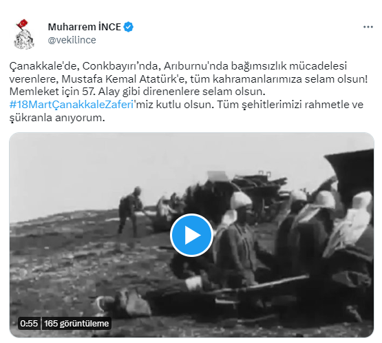Open Muharrem İNCE's profile avatar
This screenshot has height=343, width=382.
24,34
